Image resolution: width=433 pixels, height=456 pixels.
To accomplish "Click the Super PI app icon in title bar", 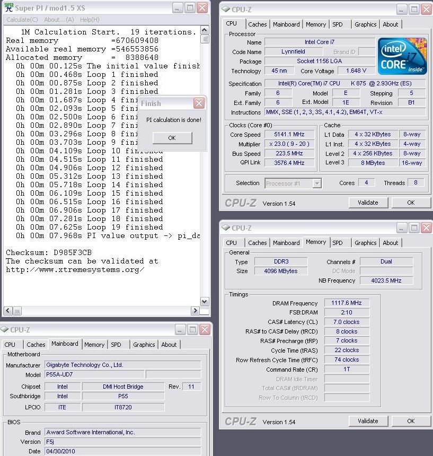I will 9,7.
